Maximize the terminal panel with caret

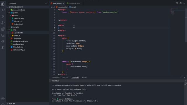(x=181, y=77)
